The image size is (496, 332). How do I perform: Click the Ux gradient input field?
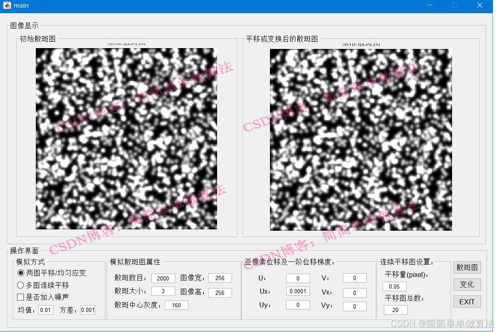click(x=298, y=291)
